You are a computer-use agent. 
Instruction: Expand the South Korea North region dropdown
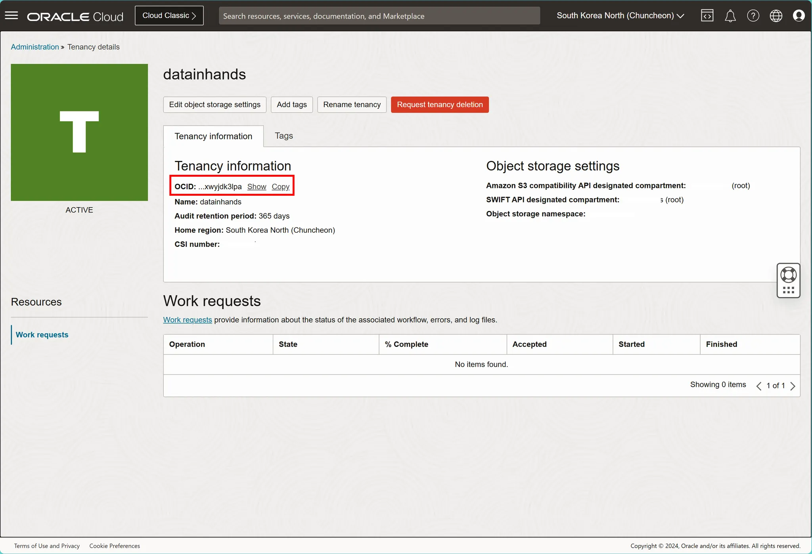coord(620,16)
